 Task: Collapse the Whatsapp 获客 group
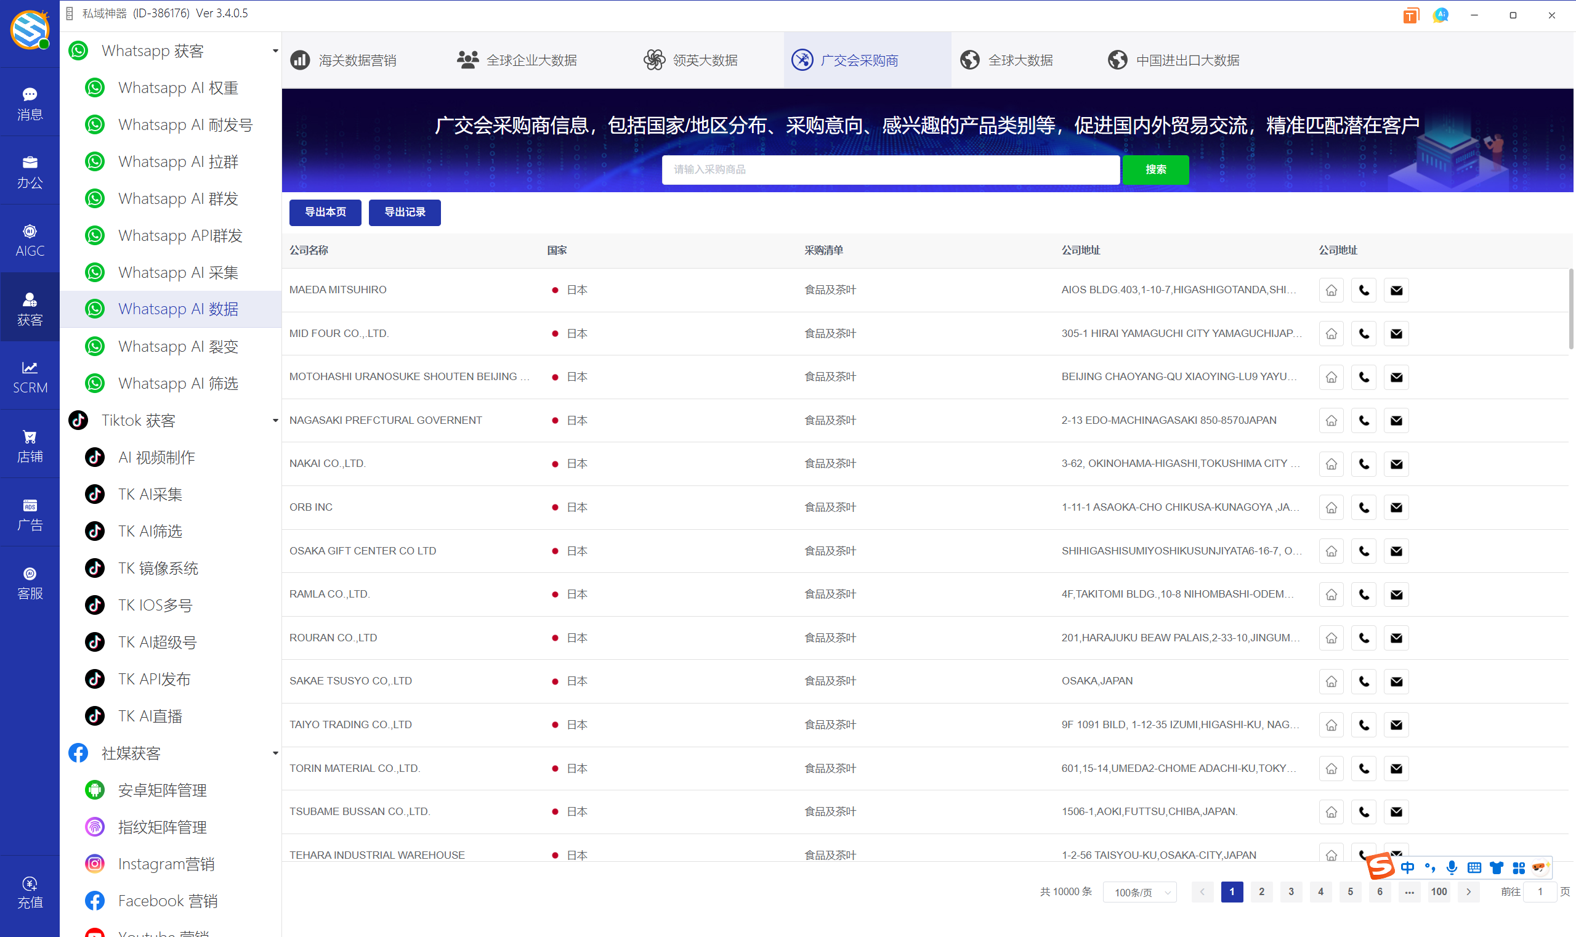point(275,51)
